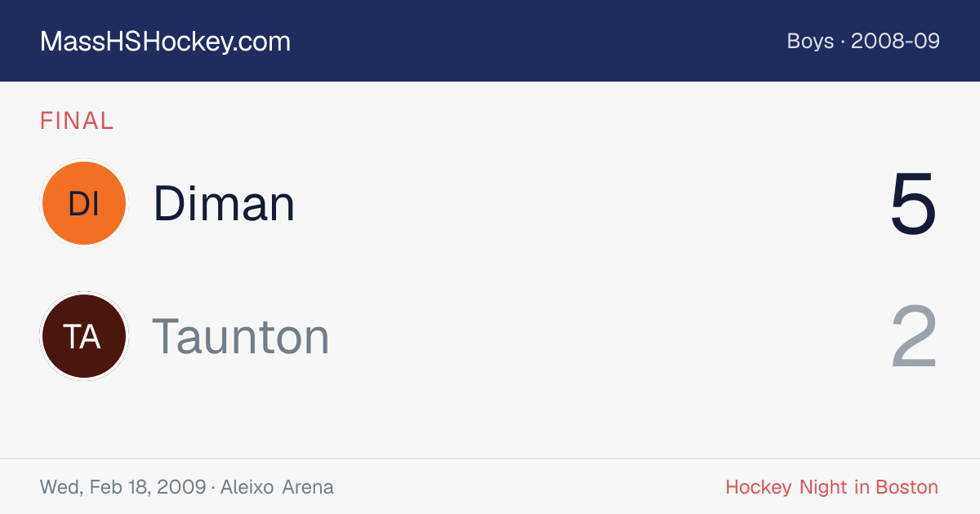This screenshot has width=980, height=514.
Task: Click Taunton's score of 2
Action: click(x=913, y=337)
